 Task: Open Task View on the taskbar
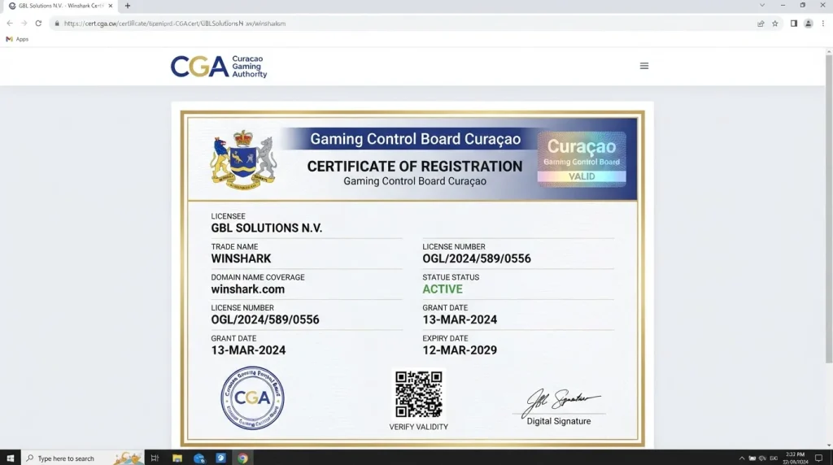155,458
